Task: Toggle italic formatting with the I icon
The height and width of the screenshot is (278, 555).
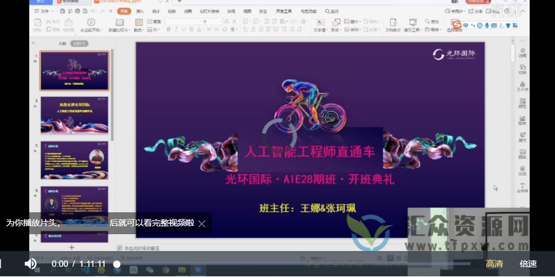Action: 176,29
